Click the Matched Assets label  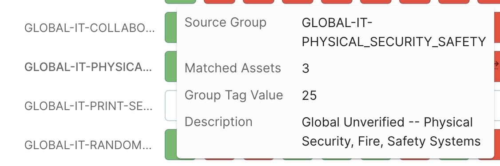(233, 68)
